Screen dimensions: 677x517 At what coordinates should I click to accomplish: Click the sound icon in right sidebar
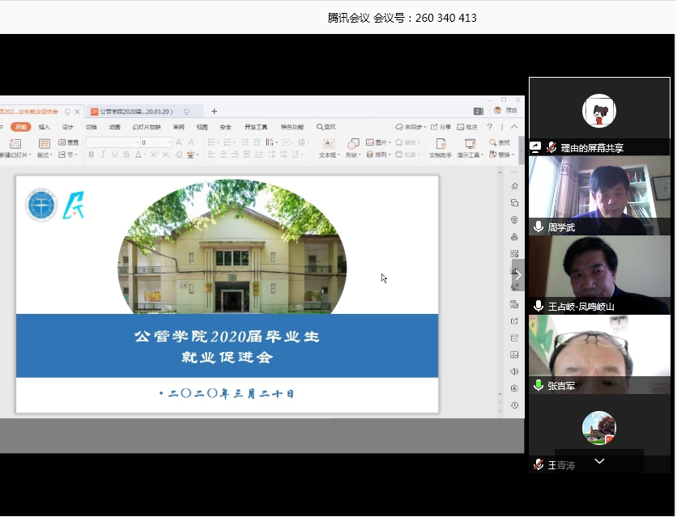coord(514,371)
